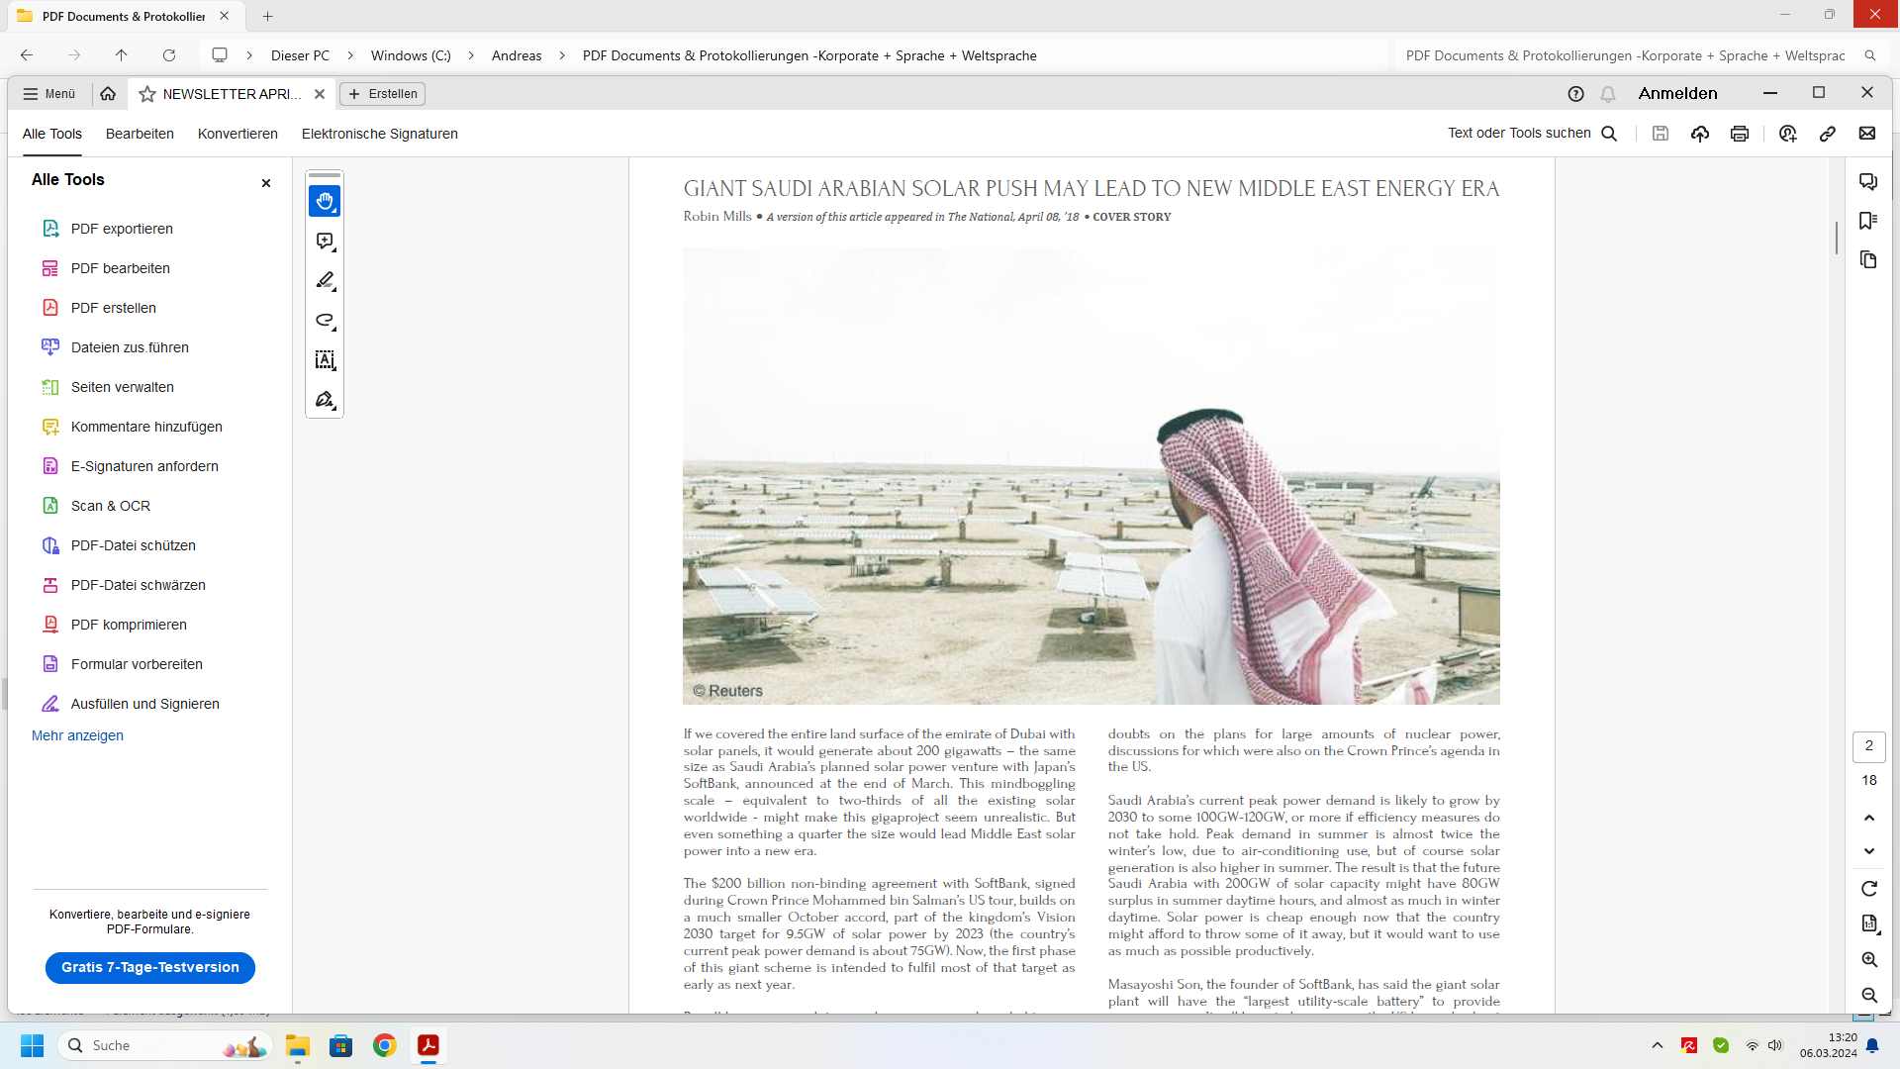Open the Windows Start menu
1900x1069 pixels.
[33, 1045]
